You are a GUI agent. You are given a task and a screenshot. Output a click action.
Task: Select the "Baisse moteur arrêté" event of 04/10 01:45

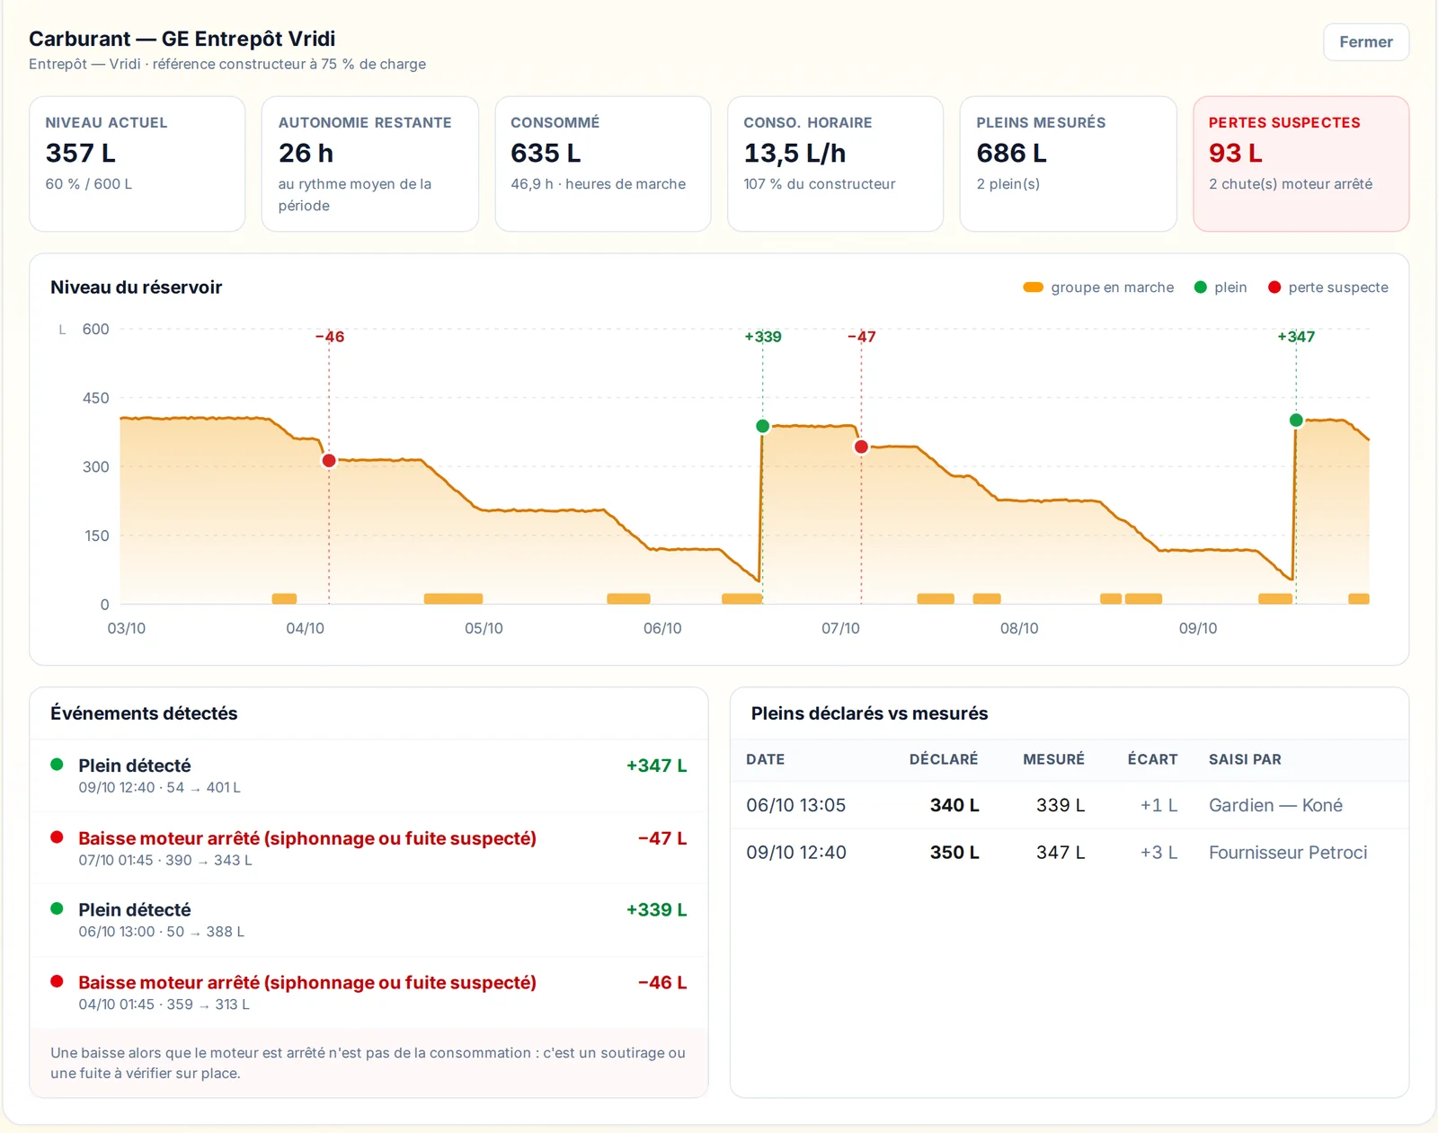(368, 993)
